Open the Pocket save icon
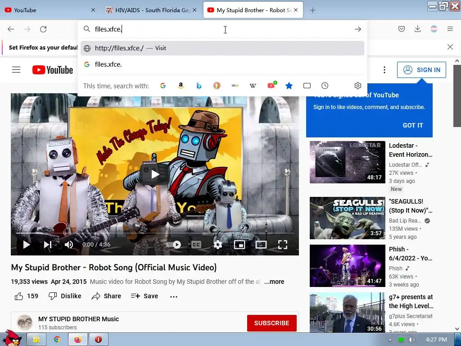 click(402, 29)
